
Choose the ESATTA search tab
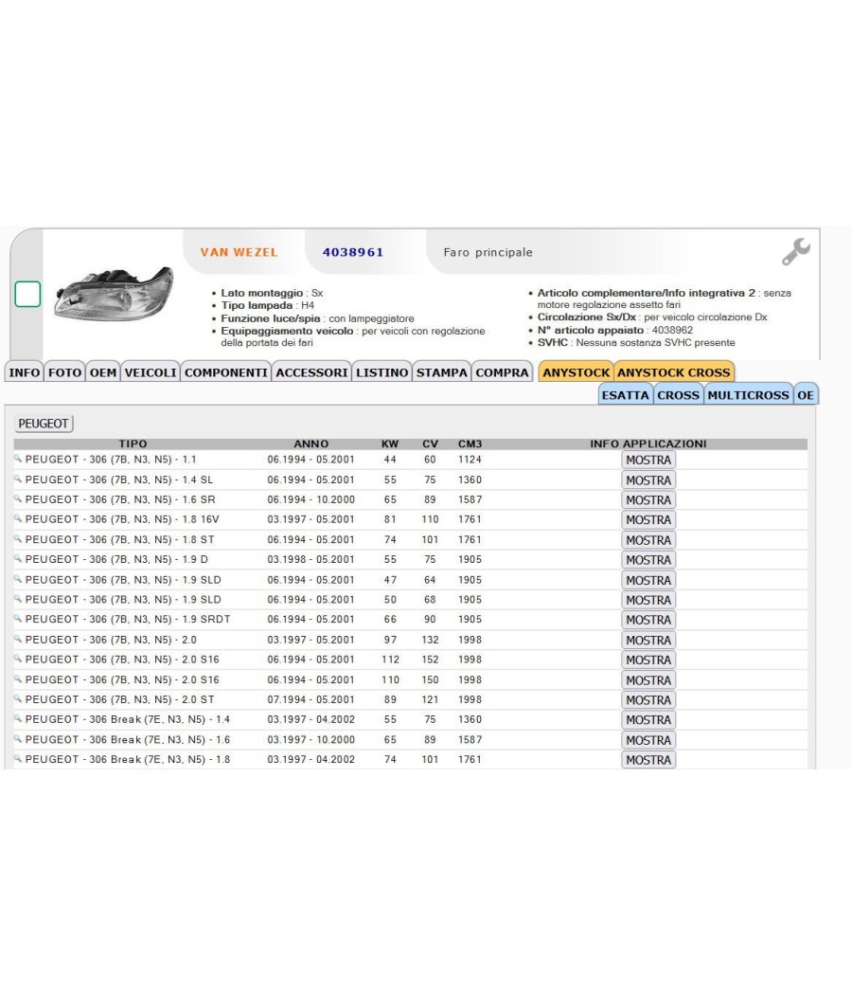pyautogui.click(x=625, y=395)
